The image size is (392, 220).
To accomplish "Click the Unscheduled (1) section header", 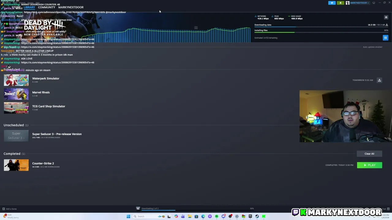I will pyautogui.click(x=16, y=125).
